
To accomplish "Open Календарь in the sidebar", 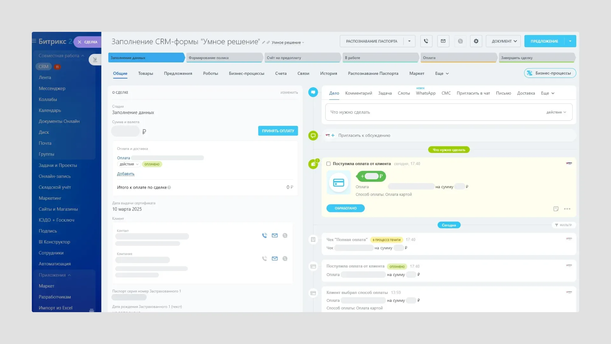I will point(50,110).
